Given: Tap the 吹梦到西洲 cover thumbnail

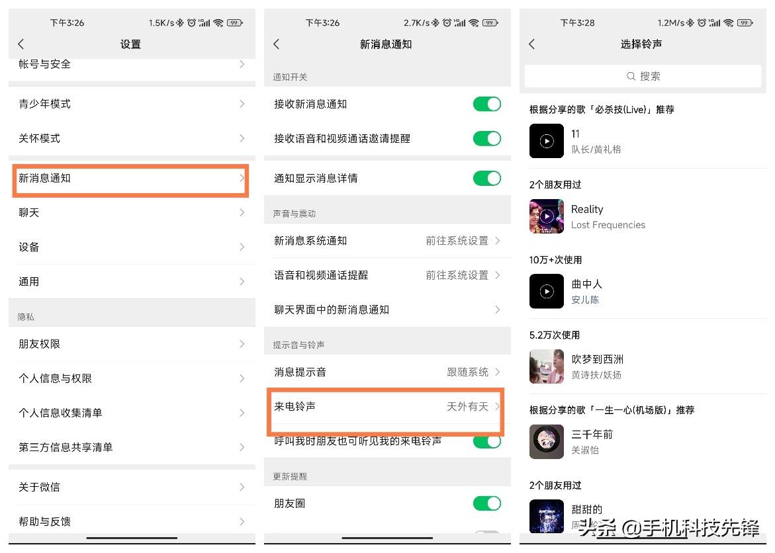Looking at the screenshot, I should pyautogui.click(x=546, y=366).
